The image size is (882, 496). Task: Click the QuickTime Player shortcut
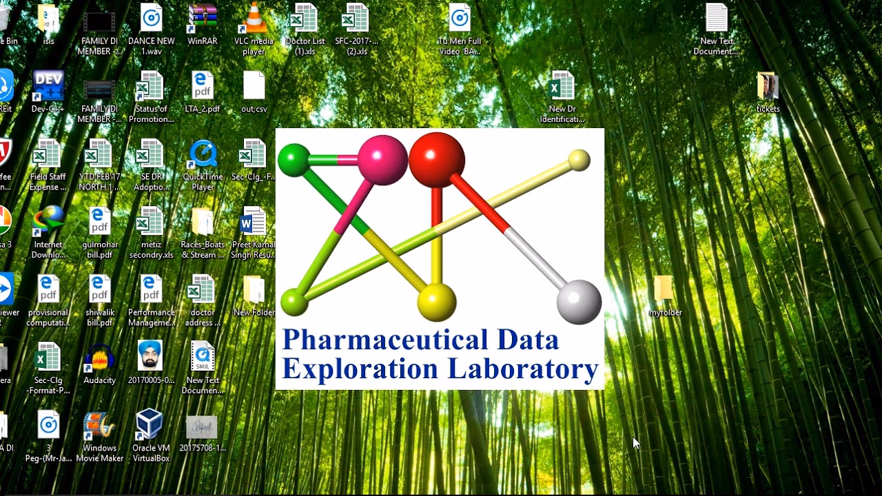pos(203,155)
